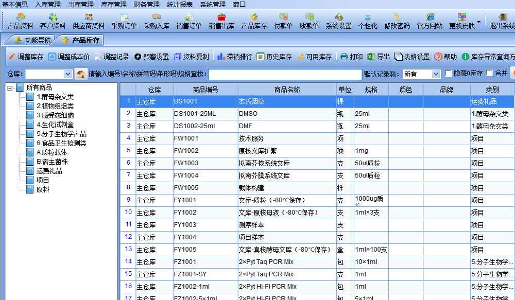Image resolution: width=515 pixels, height=300 pixels.
Task: Click the 付款单 toolbar icon
Action: pyautogui.click(x=283, y=21)
